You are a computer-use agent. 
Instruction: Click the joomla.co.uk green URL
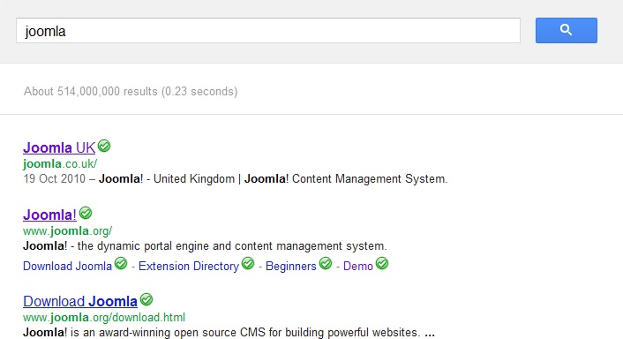(x=60, y=163)
